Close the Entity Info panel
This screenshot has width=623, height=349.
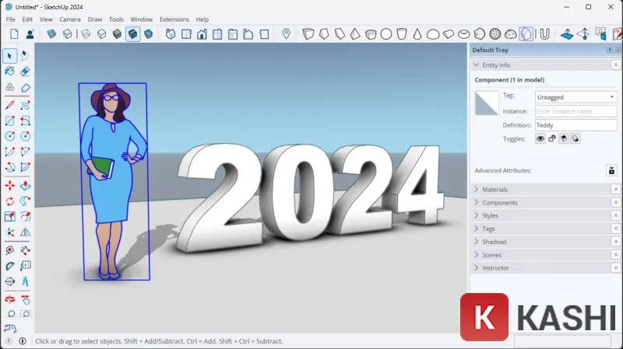coord(615,65)
